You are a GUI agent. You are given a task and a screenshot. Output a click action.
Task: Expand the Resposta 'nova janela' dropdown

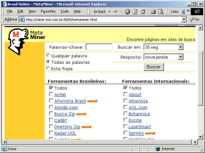pos(180,57)
